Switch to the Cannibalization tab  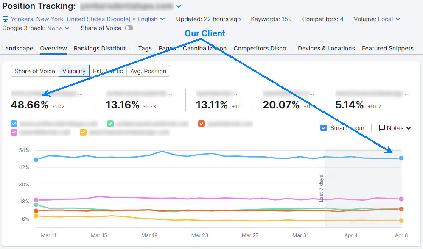pyautogui.click(x=204, y=48)
